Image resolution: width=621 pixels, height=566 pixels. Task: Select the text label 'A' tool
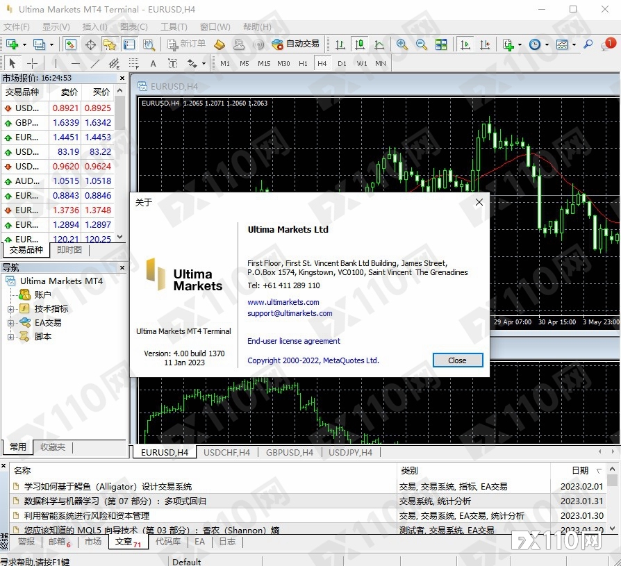154,63
